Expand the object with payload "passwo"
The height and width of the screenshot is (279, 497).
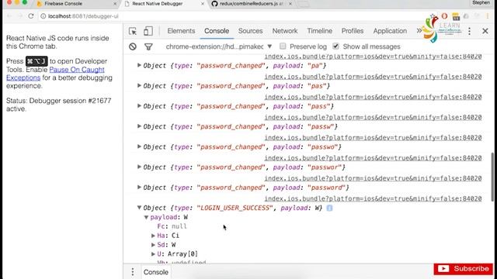139,146
